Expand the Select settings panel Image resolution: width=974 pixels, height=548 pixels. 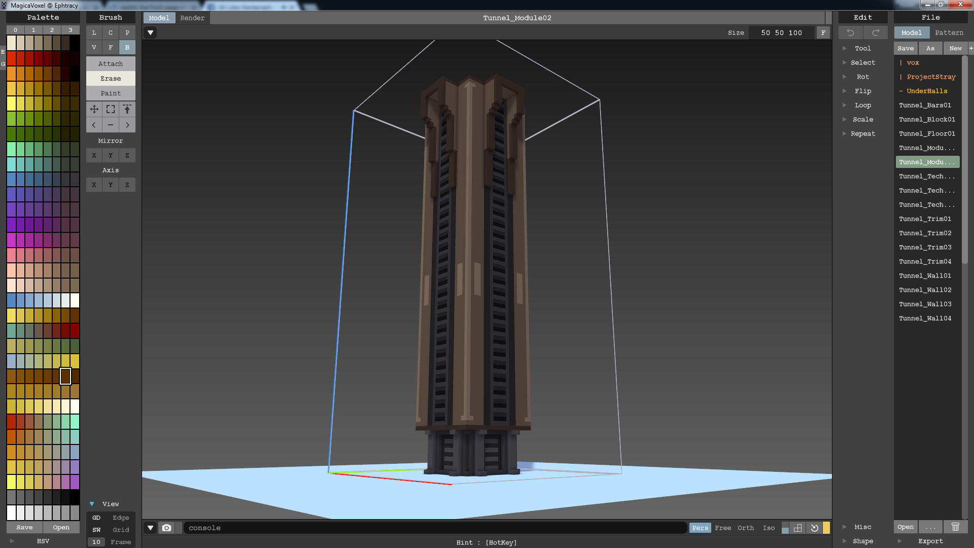(845, 61)
